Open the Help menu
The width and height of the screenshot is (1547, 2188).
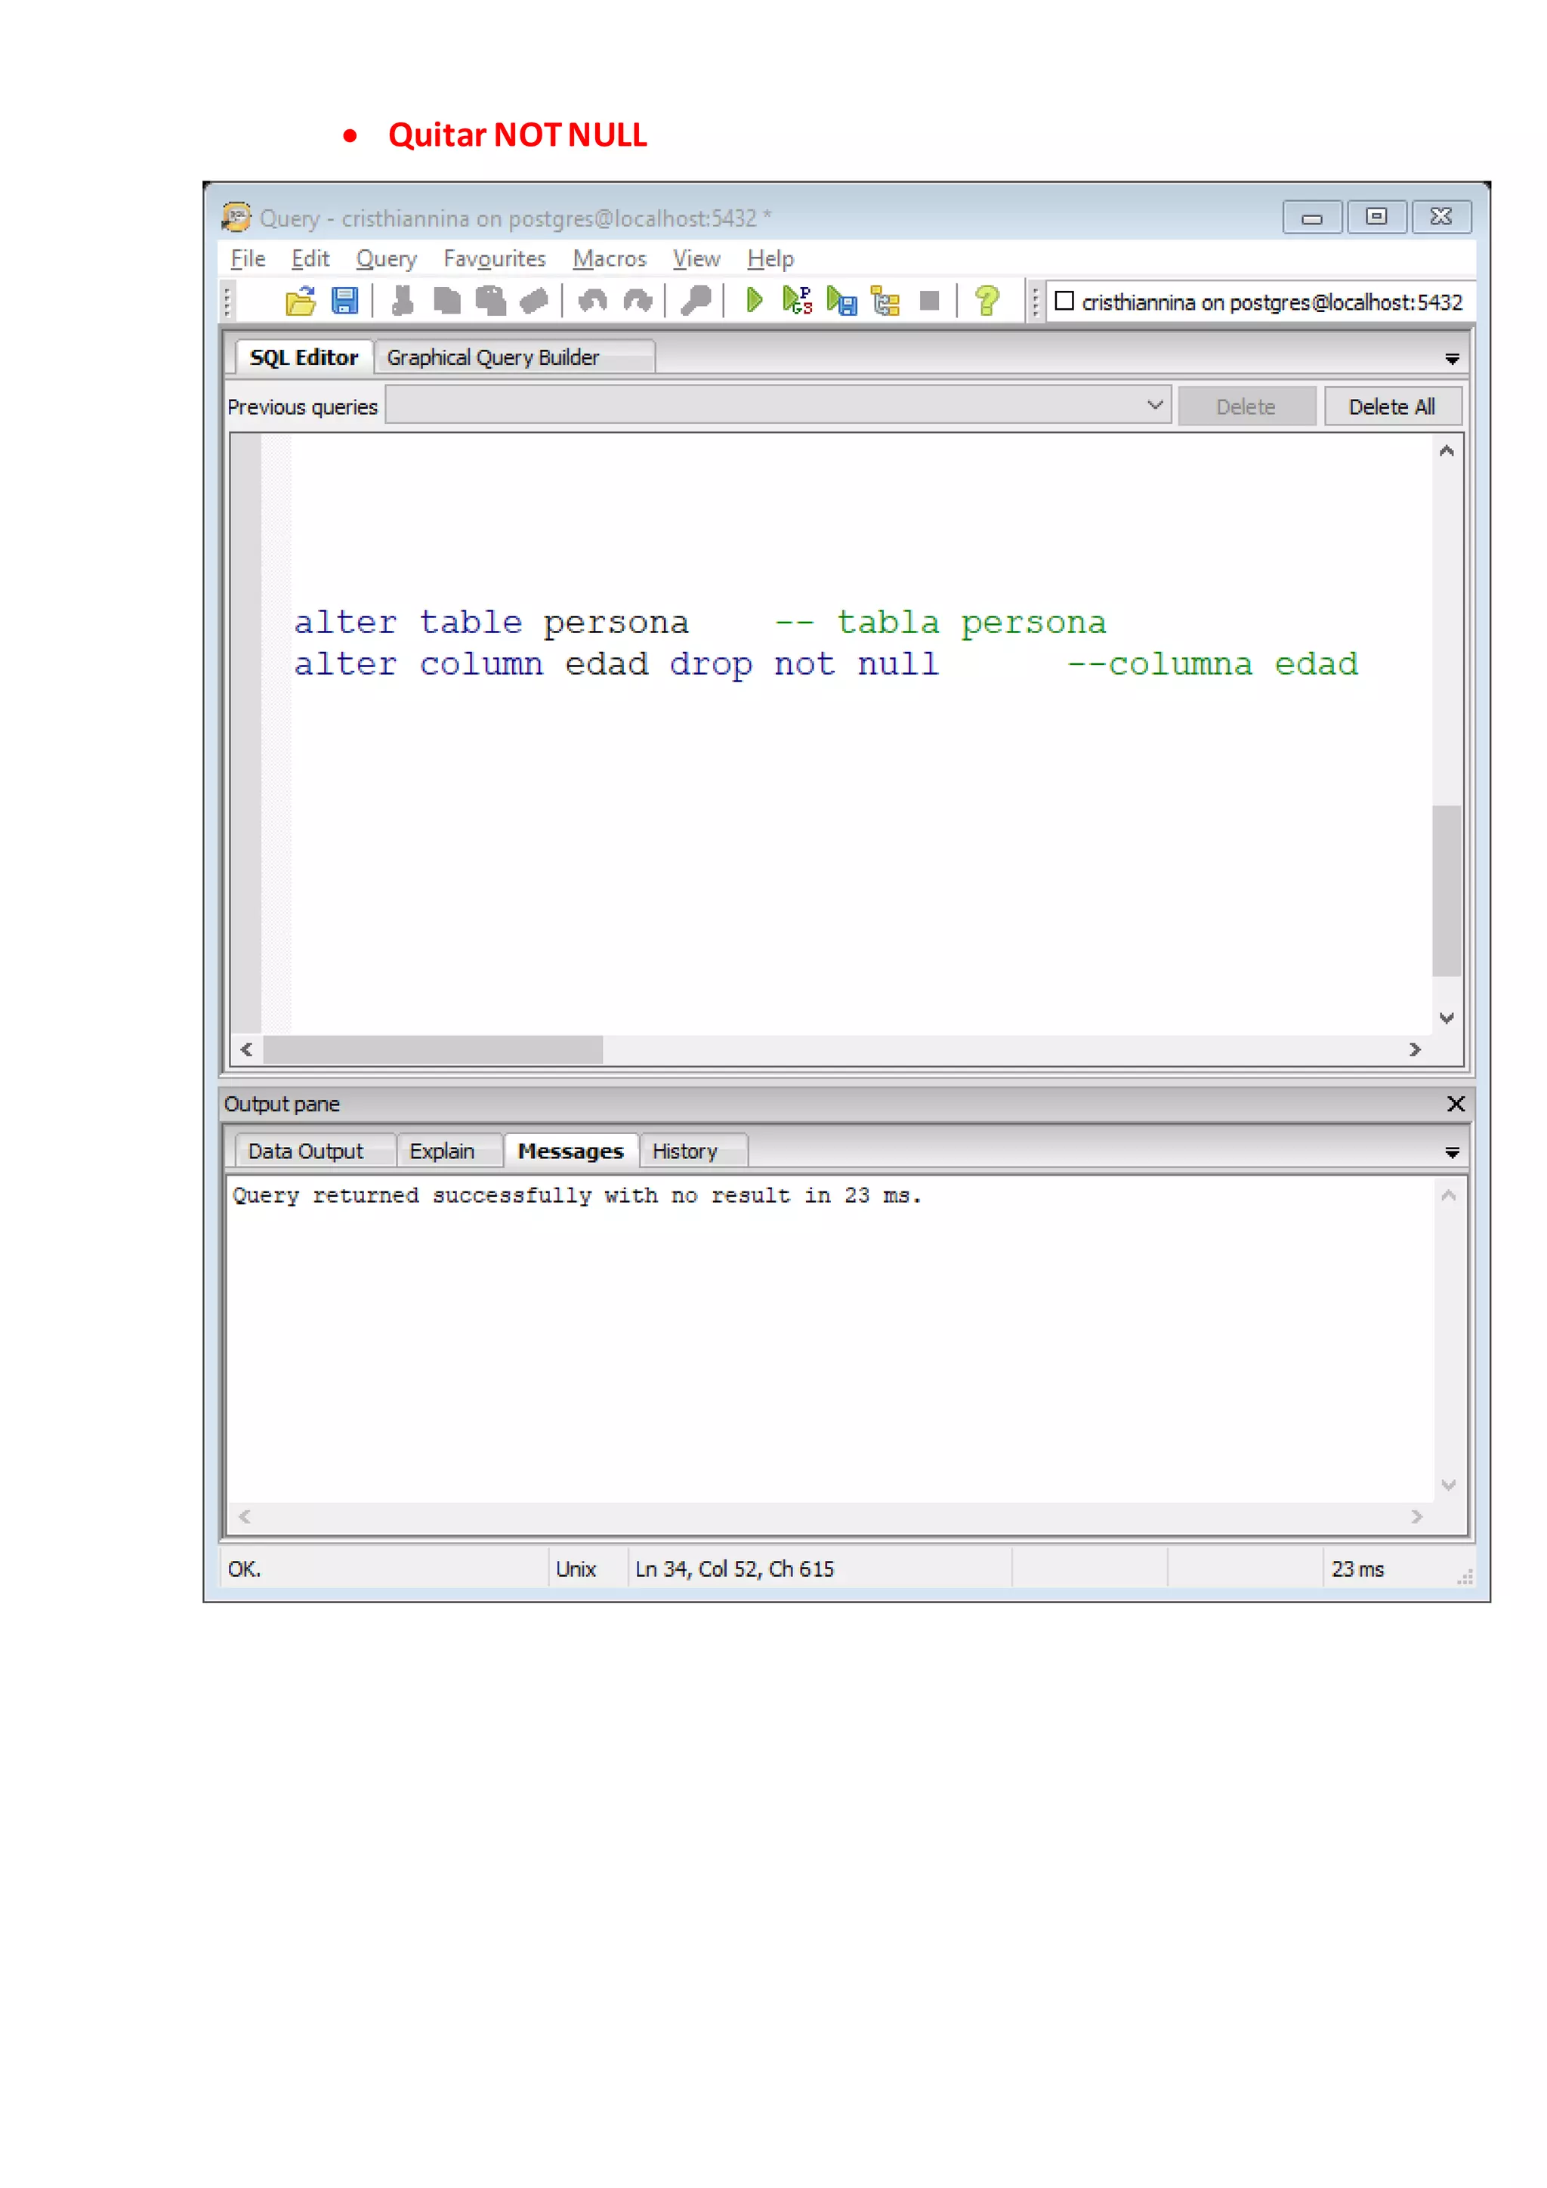click(770, 258)
